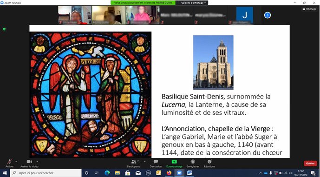Unmute microphone with Activer button
Viewport: 320px width, 177px height.
point(9,163)
